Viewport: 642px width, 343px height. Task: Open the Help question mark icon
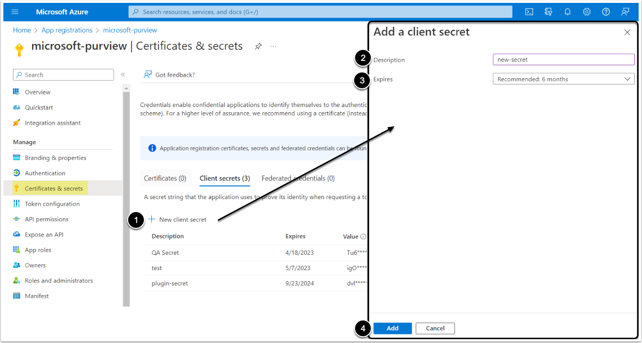[606, 12]
